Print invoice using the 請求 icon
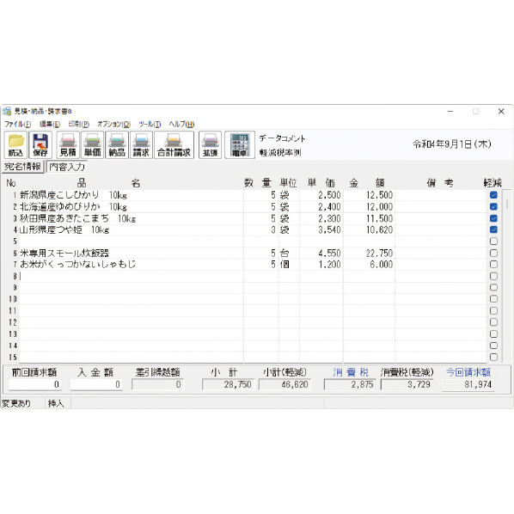 141,145
